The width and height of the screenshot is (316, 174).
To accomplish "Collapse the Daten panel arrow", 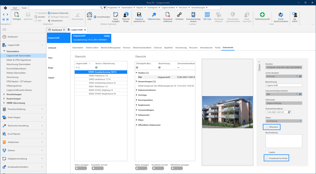I will 259,62.
